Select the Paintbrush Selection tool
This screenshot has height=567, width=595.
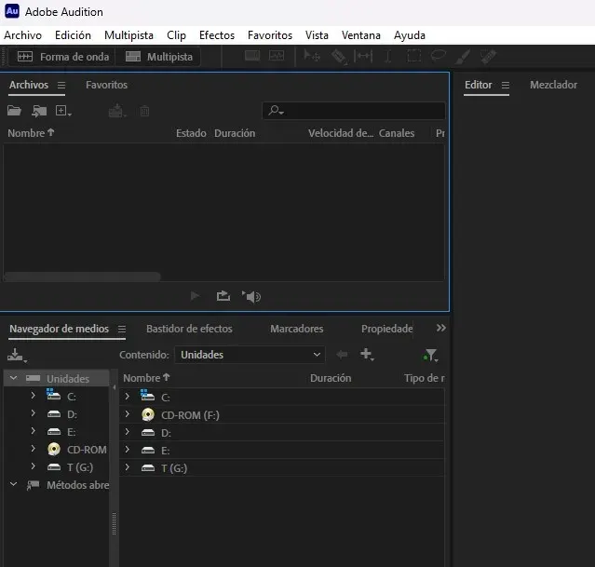(x=464, y=57)
